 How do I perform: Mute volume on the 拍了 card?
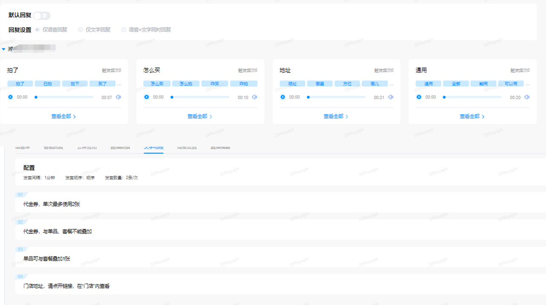coord(119,97)
